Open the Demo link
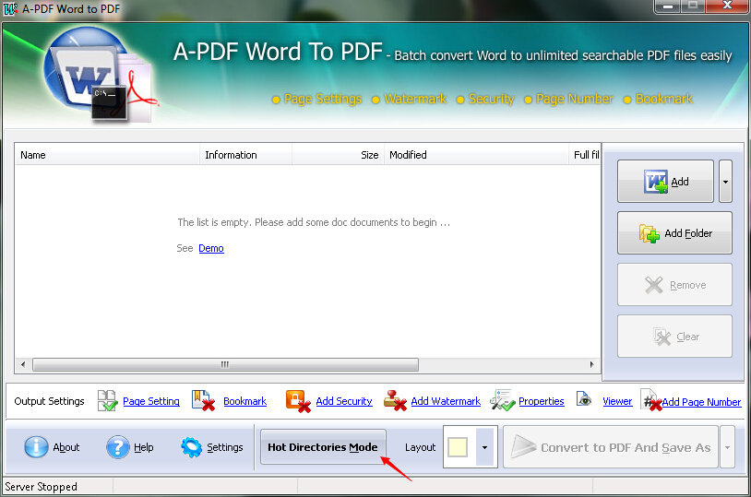Image resolution: width=751 pixels, height=497 pixels. pos(211,248)
